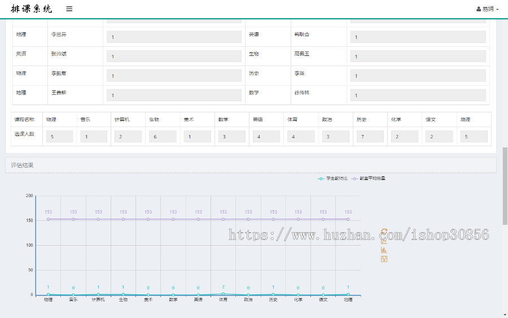508x318 pixels.
Task: Open the 易娟 user dropdown menu
Action: tap(488, 9)
